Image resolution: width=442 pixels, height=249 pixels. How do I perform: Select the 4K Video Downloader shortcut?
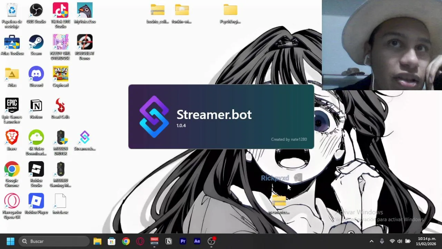pyautogui.click(x=36, y=142)
